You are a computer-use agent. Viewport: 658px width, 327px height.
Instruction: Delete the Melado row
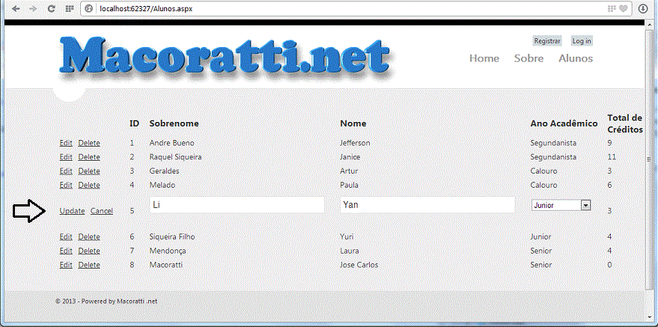coord(89,185)
